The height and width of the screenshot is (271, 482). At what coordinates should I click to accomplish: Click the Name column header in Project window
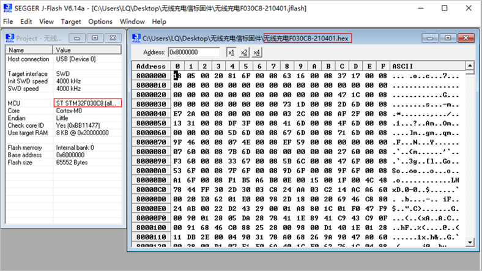[x=29, y=50]
